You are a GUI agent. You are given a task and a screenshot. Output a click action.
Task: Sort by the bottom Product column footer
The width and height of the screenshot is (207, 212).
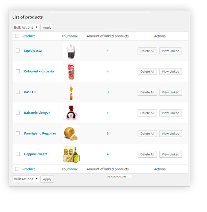[x=29, y=169]
